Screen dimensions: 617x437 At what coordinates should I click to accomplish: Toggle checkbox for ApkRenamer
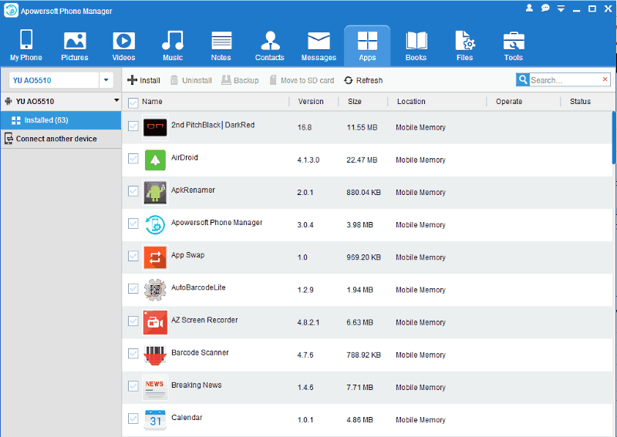[x=133, y=191]
